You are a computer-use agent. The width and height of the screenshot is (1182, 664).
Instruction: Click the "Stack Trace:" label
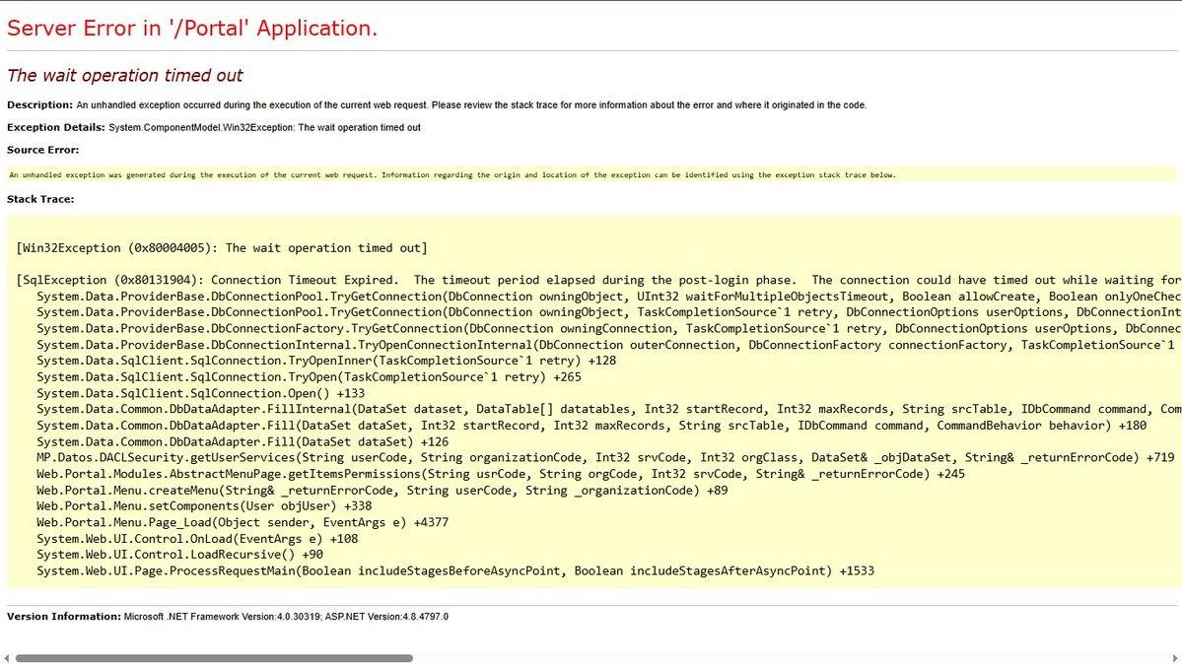point(40,199)
